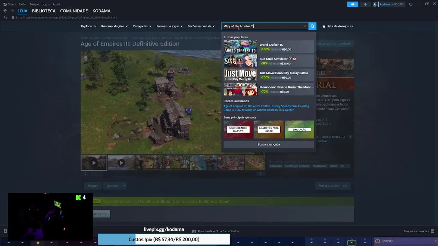438x246 pixels.
Task: Clear the search field with the X
Action: point(305,26)
